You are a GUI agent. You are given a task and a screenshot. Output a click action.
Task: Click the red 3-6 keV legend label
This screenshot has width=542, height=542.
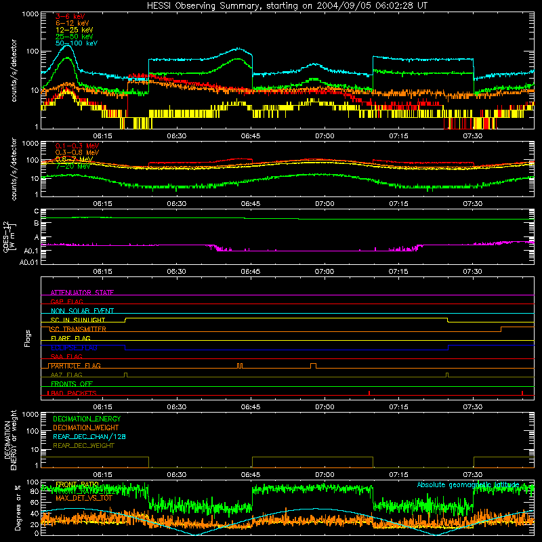[70, 16]
